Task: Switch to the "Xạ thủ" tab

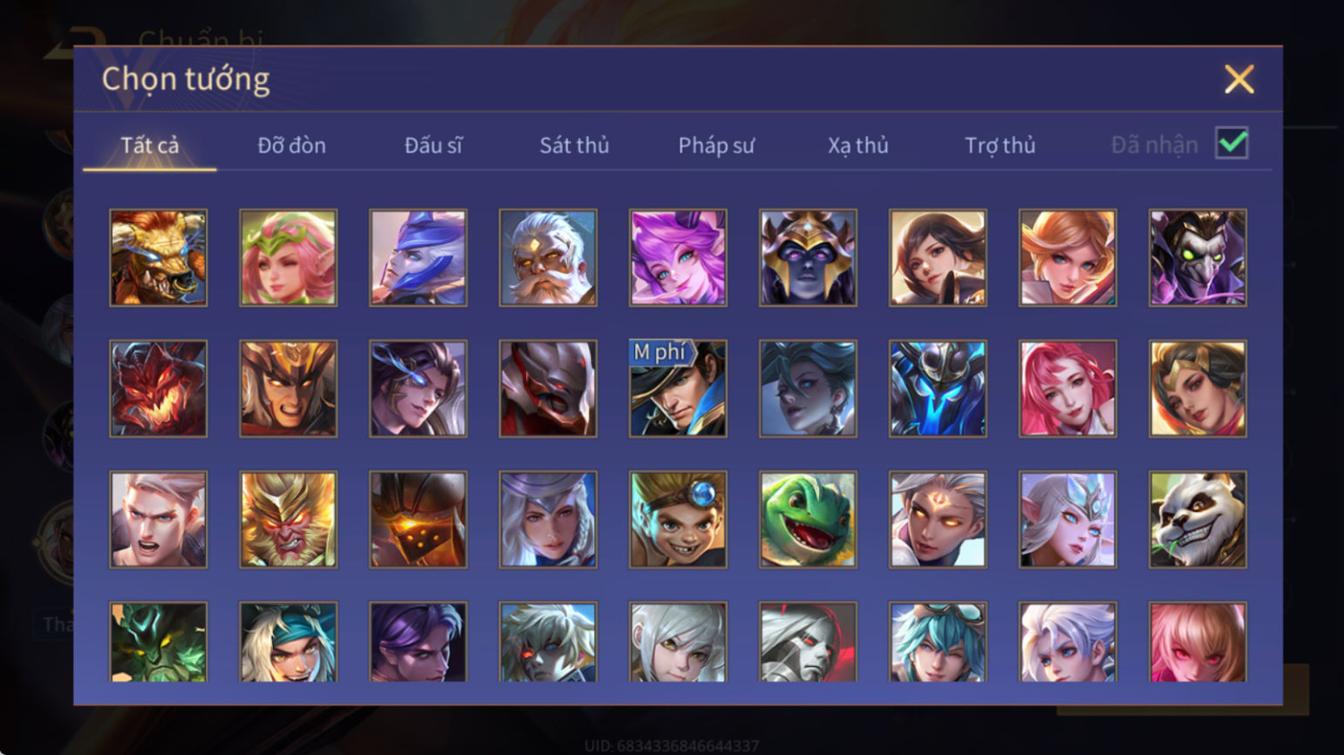Action: pyautogui.click(x=858, y=145)
